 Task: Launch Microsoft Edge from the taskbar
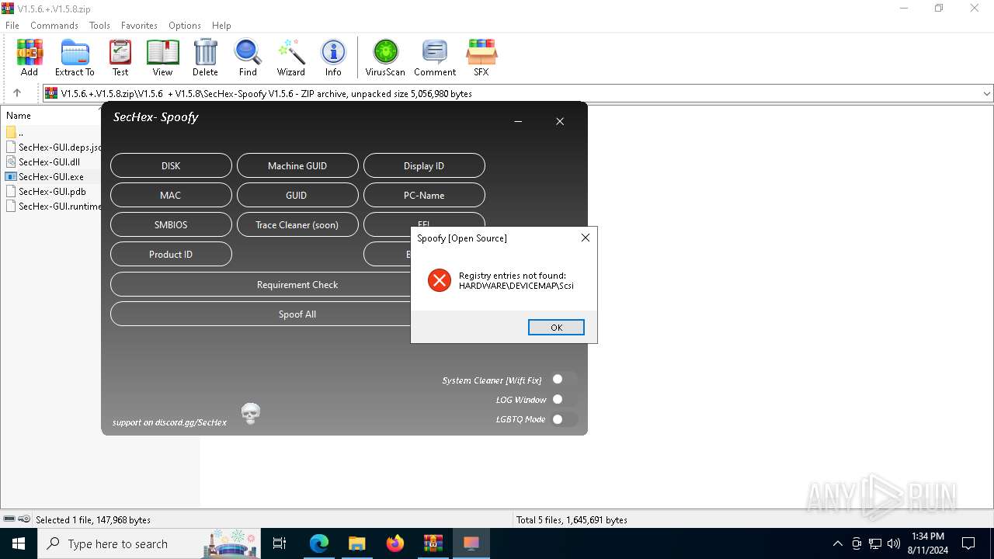pyautogui.click(x=319, y=543)
